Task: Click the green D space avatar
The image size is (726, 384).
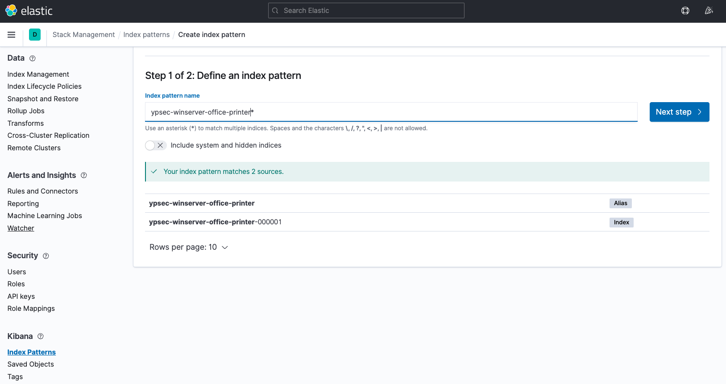Action: (35, 35)
